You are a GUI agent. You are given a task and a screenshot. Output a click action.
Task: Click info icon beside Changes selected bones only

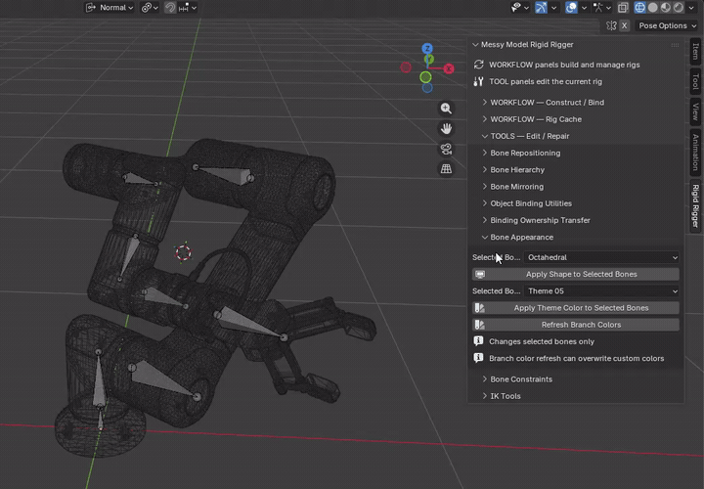478,341
